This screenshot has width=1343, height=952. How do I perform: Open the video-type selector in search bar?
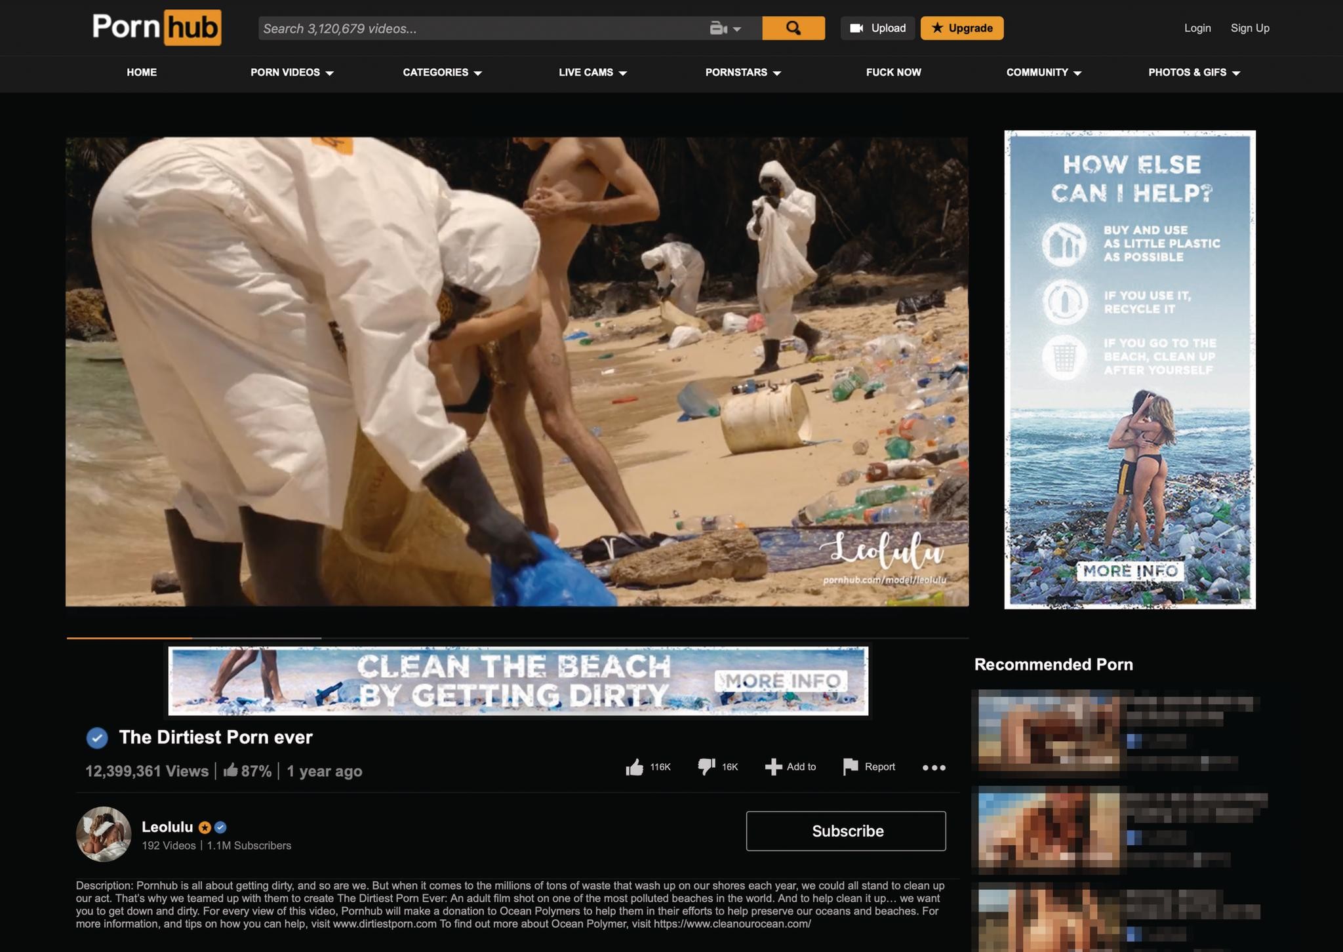click(x=725, y=29)
